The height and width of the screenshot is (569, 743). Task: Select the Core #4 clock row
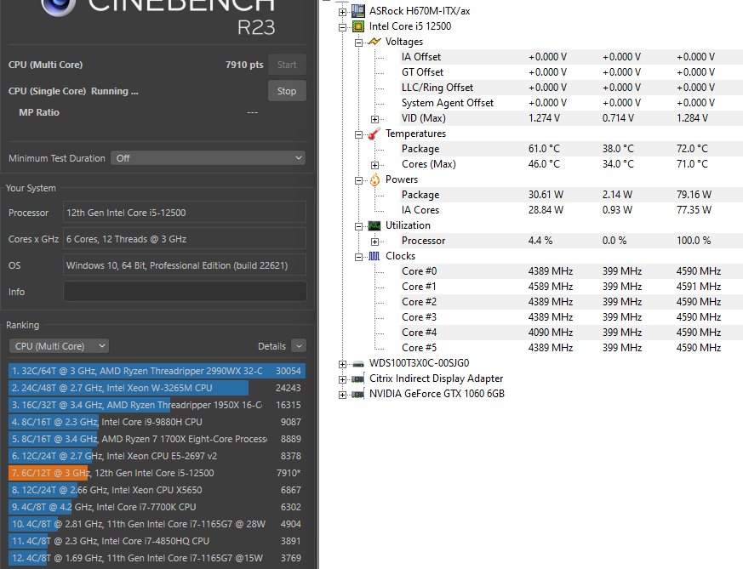(571, 333)
